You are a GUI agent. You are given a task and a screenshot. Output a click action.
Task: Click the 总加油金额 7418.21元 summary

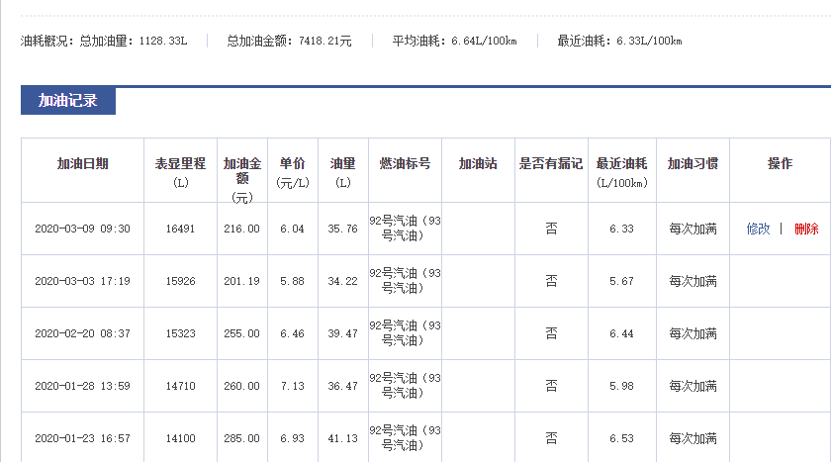(289, 42)
